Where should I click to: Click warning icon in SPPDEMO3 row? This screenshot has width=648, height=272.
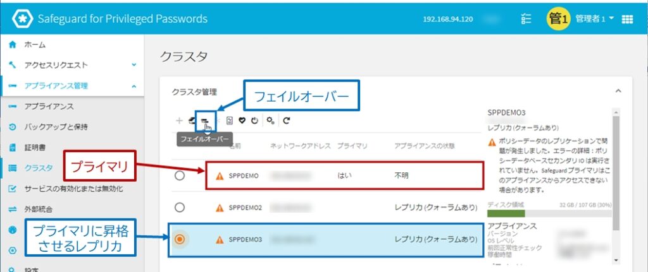(220, 239)
